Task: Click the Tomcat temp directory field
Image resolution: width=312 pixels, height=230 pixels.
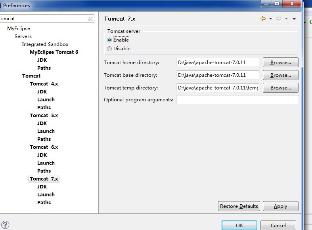Action: pyautogui.click(x=218, y=88)
